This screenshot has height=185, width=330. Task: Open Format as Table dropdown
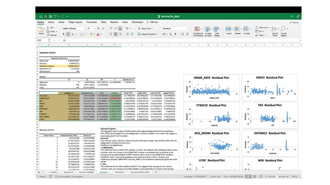point(208,32)
